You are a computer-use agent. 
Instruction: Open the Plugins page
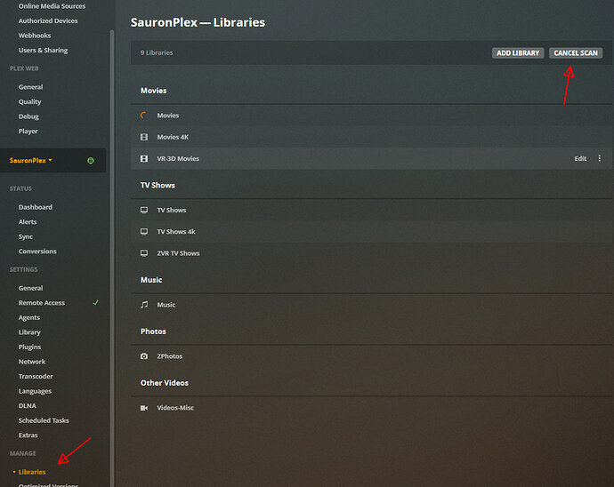29,347
